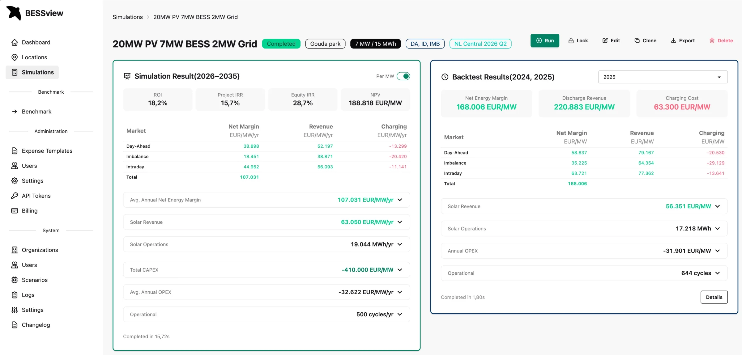742x355 pixels.
Task: Open Dashboard via its home icon
Action: pyautogui.click(x=15, y=42)
